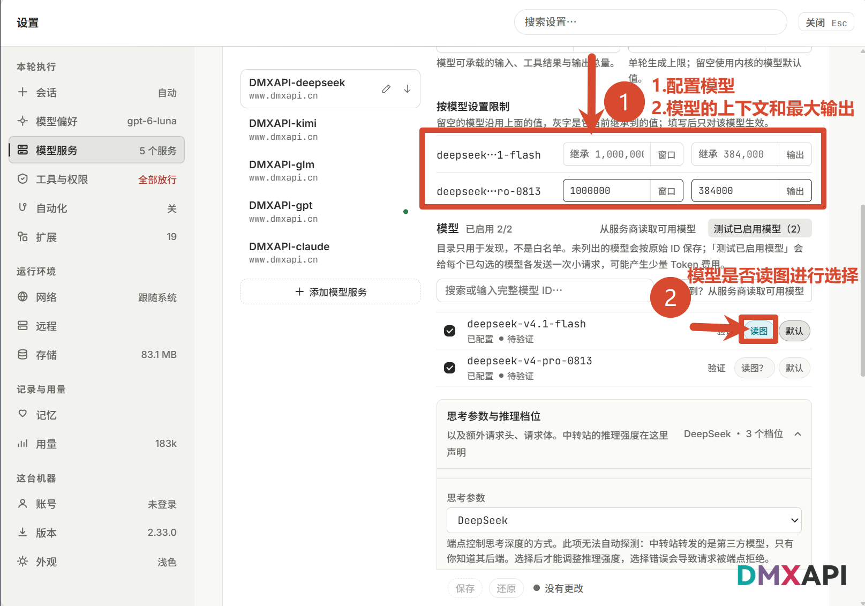Image resolution: width=865 pixels, height=606 pixels.
Task: Click 验证 for deepseek-v4-pro-0813
Action: point(716,368)
